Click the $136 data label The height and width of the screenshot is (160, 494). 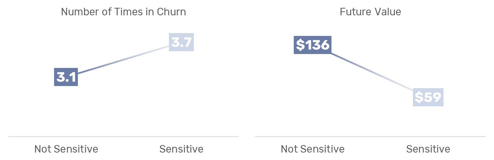coord(313,45)
